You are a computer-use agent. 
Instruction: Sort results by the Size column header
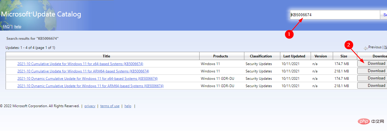343,56
